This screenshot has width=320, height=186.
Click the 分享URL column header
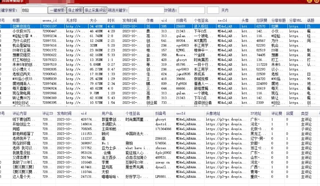pyautogui.click(x=296, y=20)
